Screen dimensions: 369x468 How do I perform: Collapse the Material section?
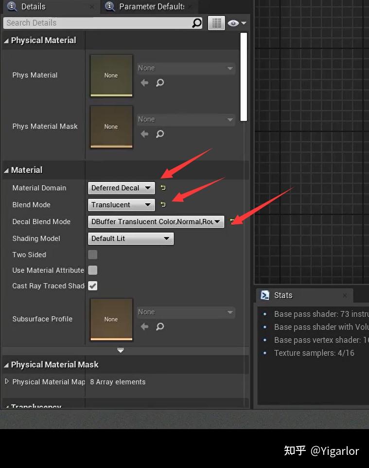tap(6, 170)
